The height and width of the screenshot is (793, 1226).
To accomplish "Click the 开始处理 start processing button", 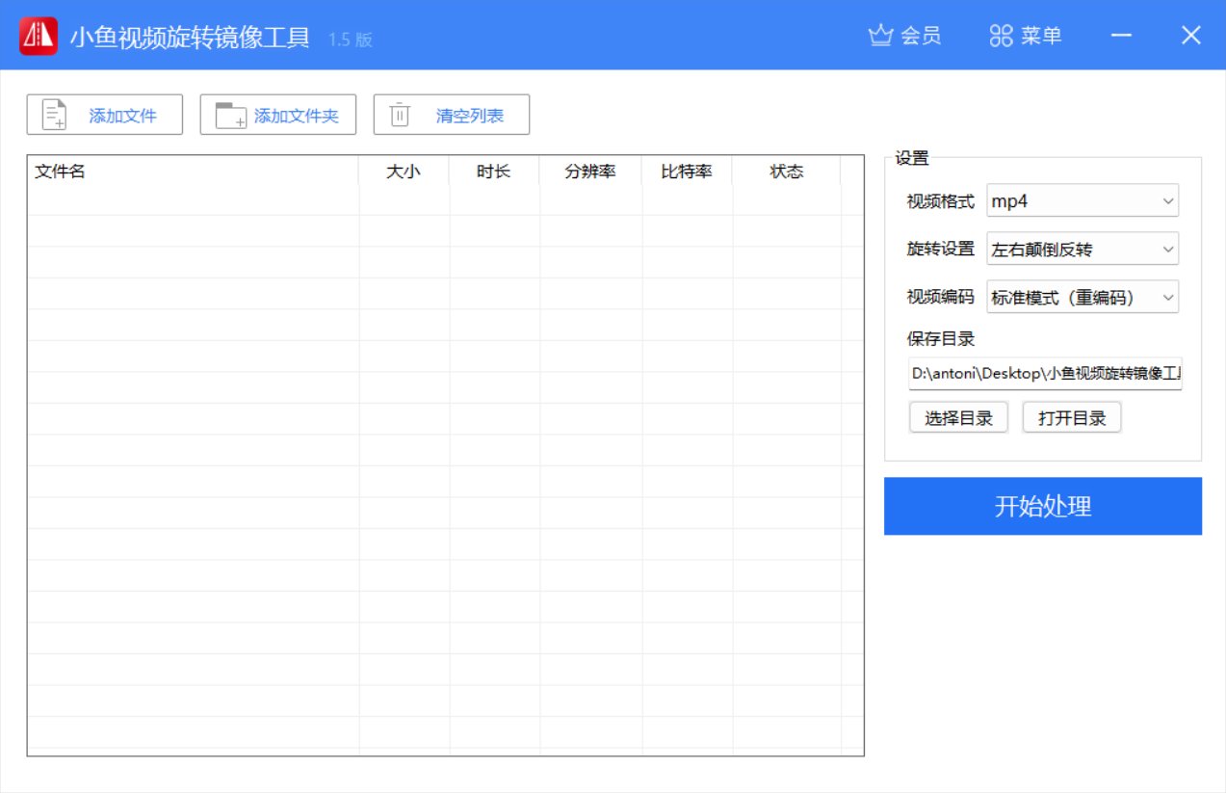I will (1043, 506).
